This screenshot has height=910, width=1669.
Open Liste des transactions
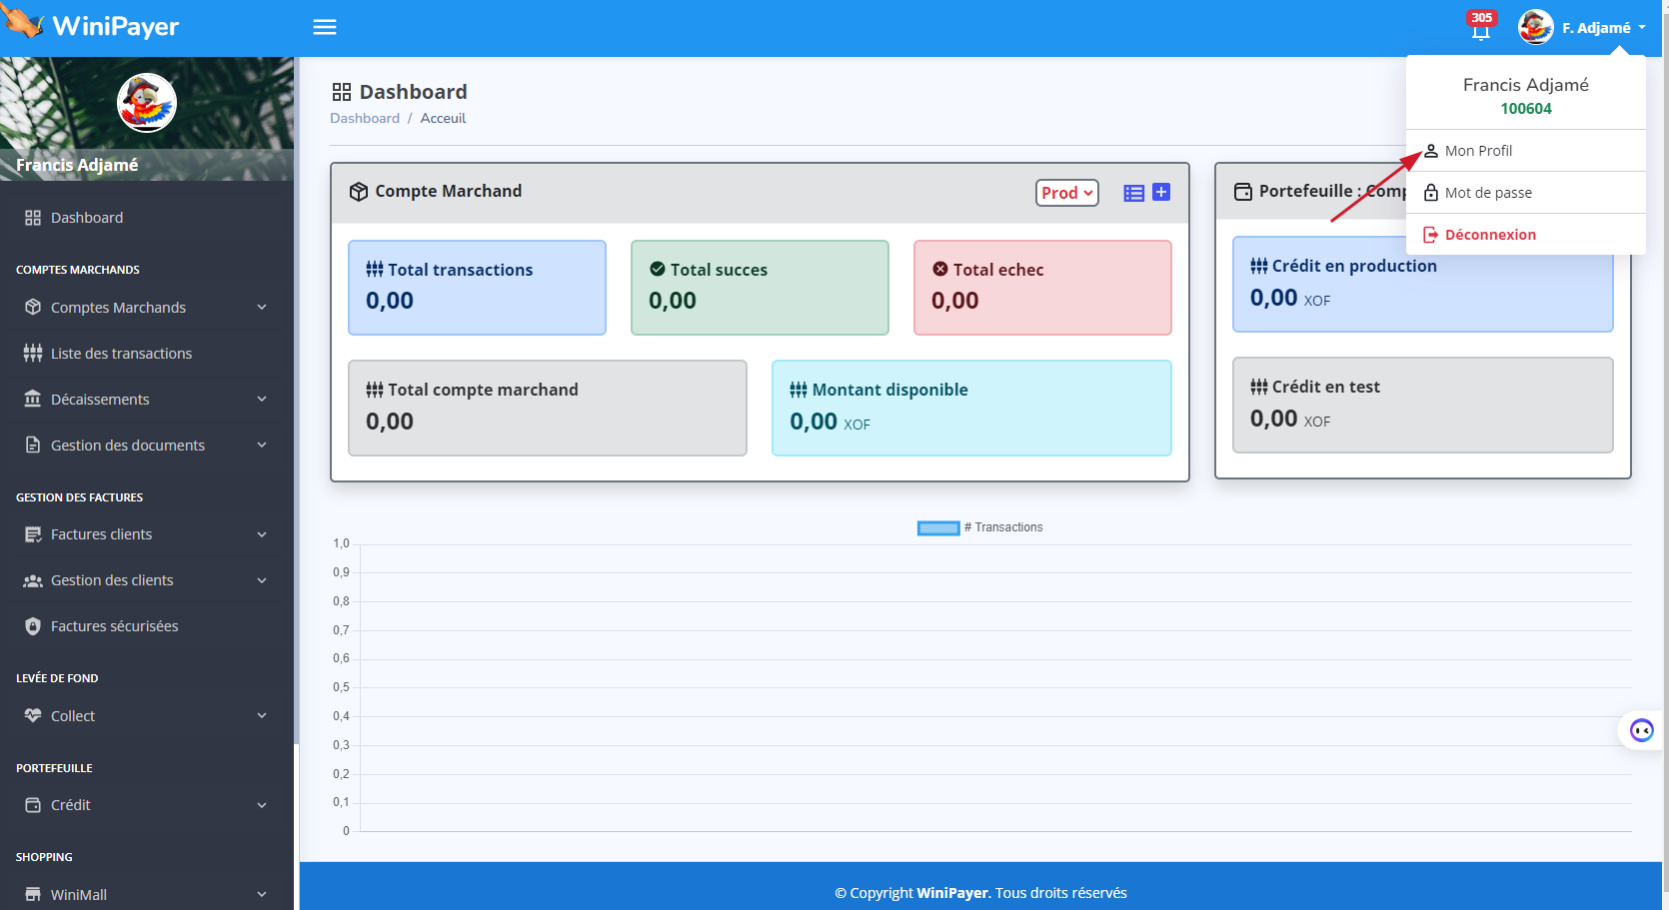[147, 354]
